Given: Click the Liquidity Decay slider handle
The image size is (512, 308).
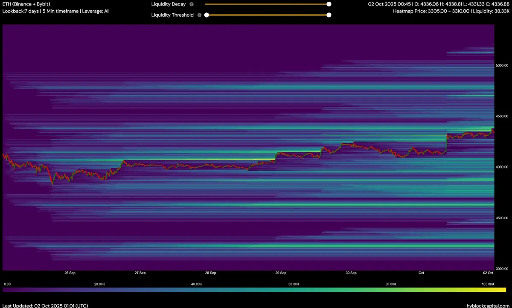Looking at the screenshot, I should coord(329,4).
